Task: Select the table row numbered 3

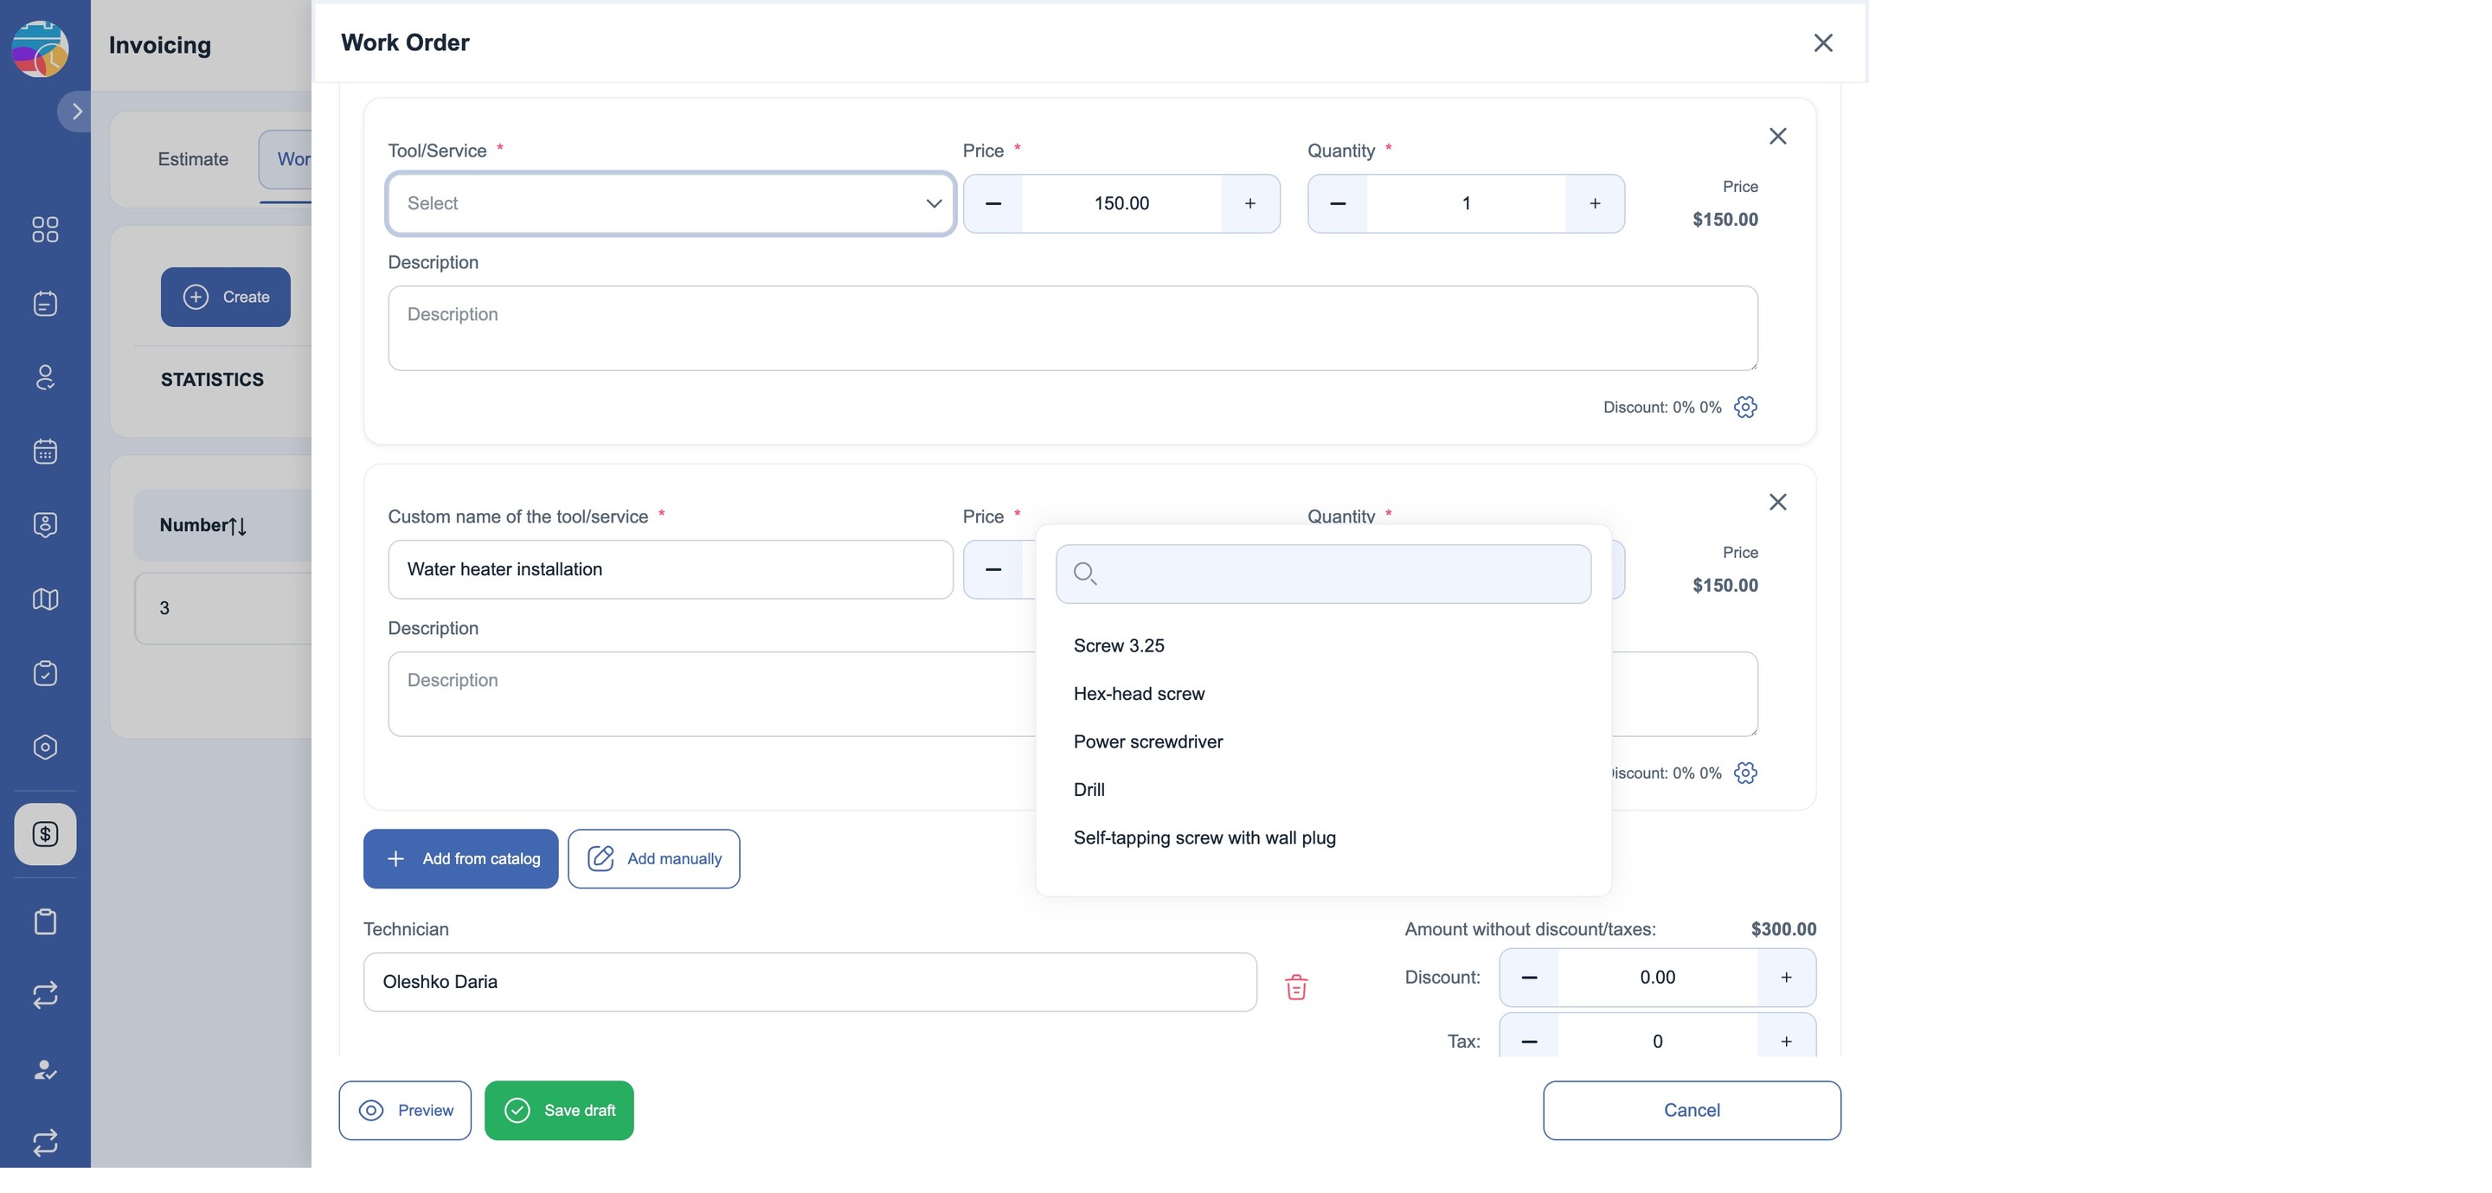Action: tap(223, 608)
